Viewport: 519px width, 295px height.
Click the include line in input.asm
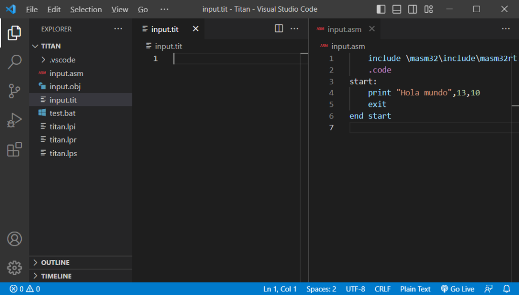[442, 58]
